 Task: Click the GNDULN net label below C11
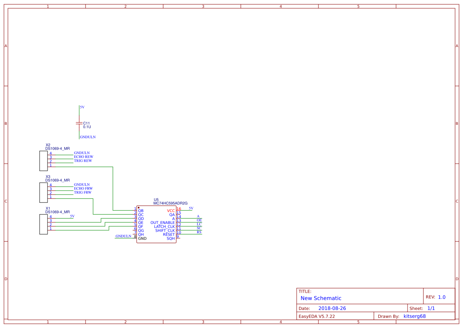(88, 137)
